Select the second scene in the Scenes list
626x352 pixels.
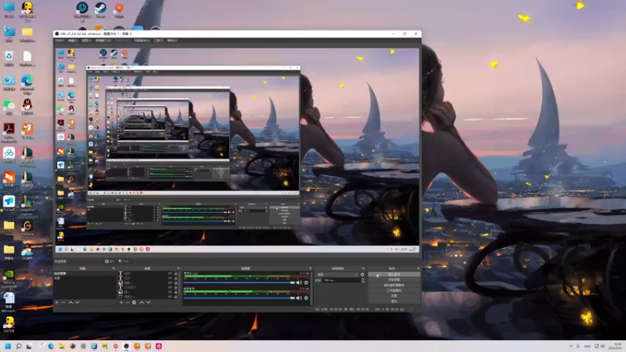coord(85,278)
